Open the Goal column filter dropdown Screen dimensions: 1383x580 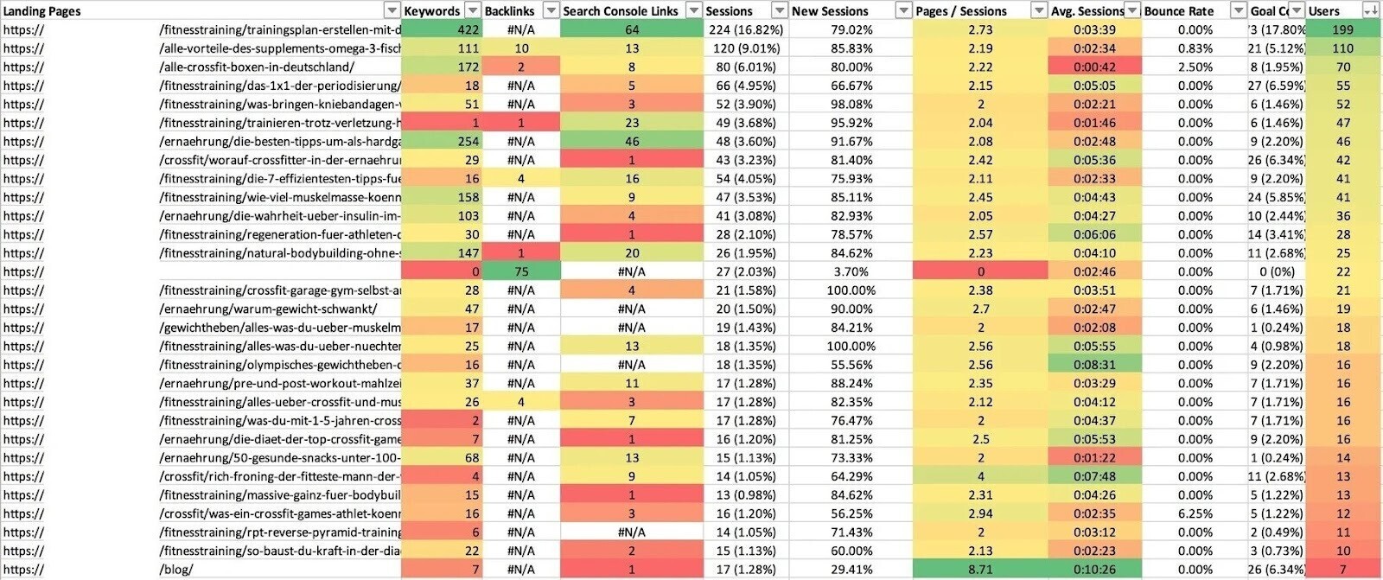tap(1297, 10)
